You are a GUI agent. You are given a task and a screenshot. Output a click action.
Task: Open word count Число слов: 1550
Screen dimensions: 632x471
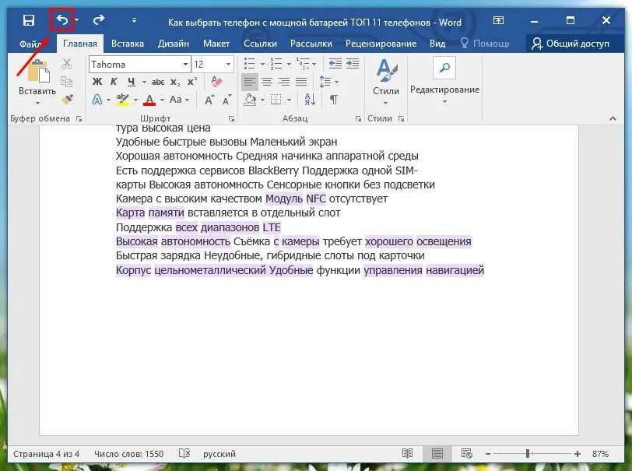tap(129, 454)
